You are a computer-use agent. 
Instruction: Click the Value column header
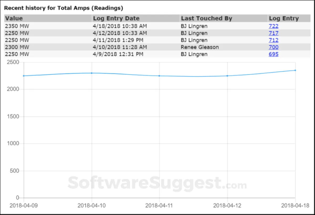pos(14,18)
